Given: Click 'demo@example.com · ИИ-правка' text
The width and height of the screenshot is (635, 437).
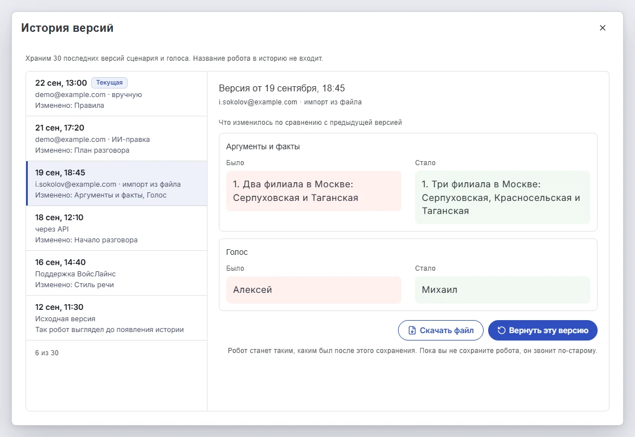Looking at the screenshot, I should pyautogui.click(x=92, y=140).
